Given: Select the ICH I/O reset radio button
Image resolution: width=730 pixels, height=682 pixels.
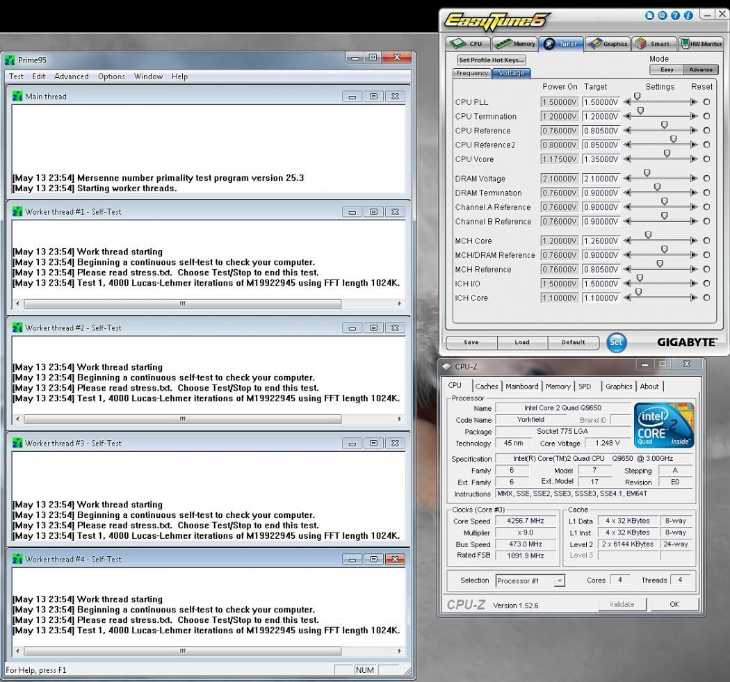Looking at the screenshot, I should click(x=707, y=284).
